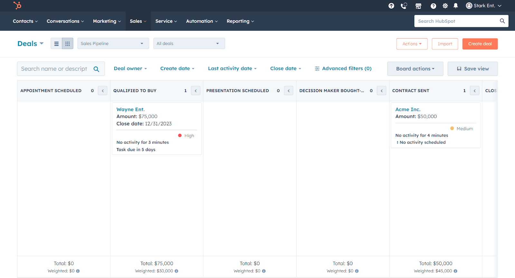515x278 pixels.
Task: Expand the Deal owner filter
Action: (x=130, y=68)
